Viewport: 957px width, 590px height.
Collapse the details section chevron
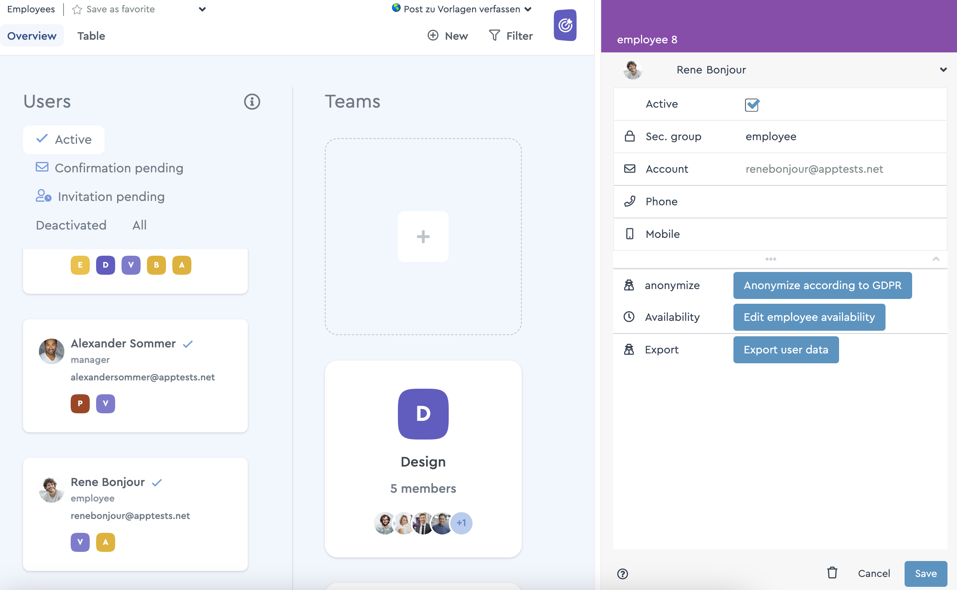(x=936, y=259)
